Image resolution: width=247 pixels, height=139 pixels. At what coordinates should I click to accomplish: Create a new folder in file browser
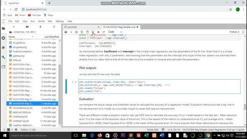coord(27,27)
